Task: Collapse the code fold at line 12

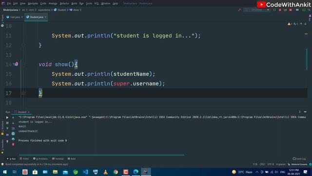Action: [23, 45]
